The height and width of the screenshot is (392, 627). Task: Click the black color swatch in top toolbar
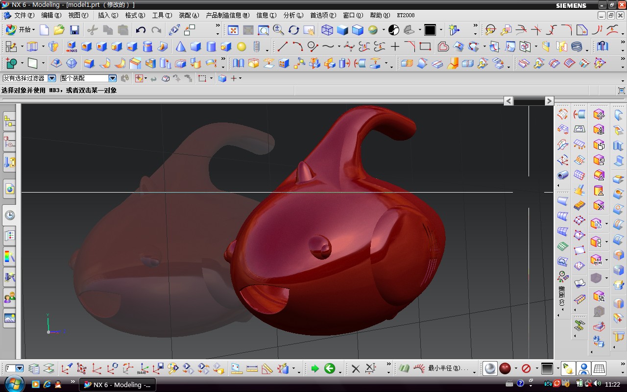430,30
